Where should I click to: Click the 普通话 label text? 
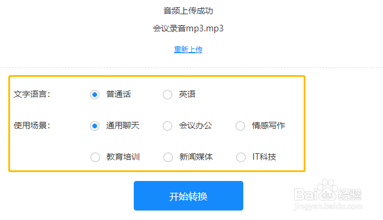coord(118,94)
